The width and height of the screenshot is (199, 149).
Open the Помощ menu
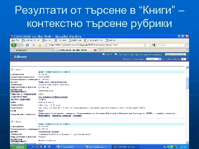coord(111,40)
